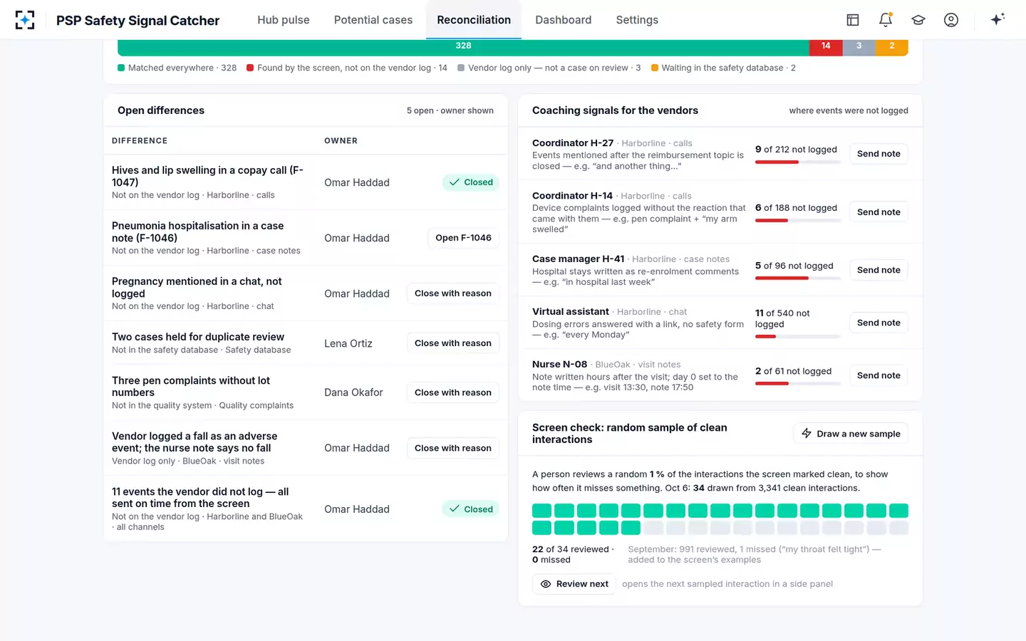
Task: Click 'Found by the screen' legend entry
Action: (x=347, y=68)
